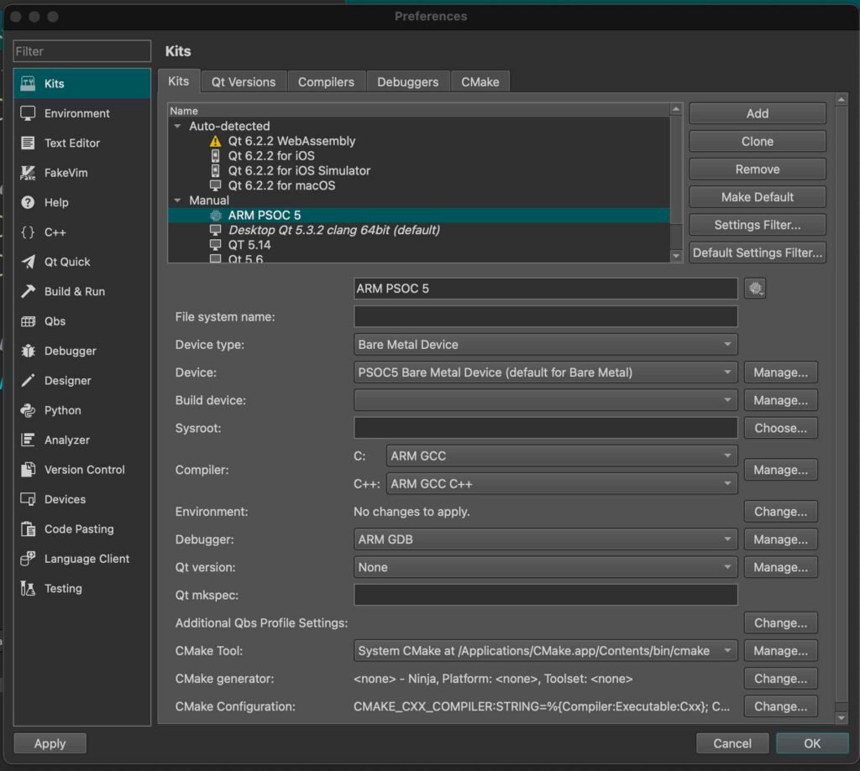The height and width of the screenshot is (771, 860).
Task: Click the sidebar Filter input field
Action: [81, 51]
